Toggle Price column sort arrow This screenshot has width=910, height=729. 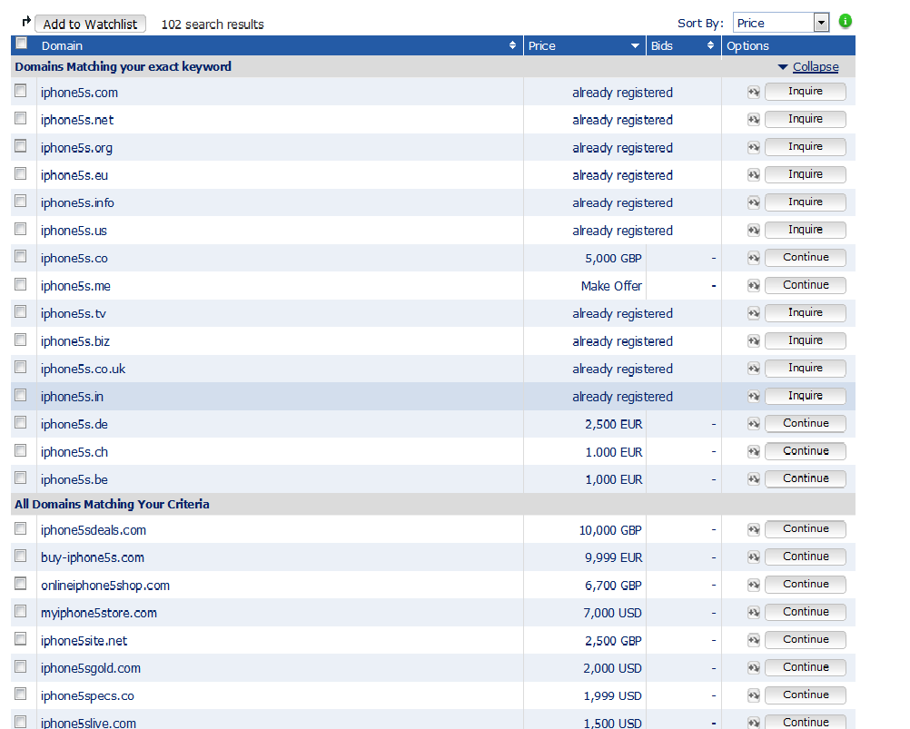(x=635, y=45)
